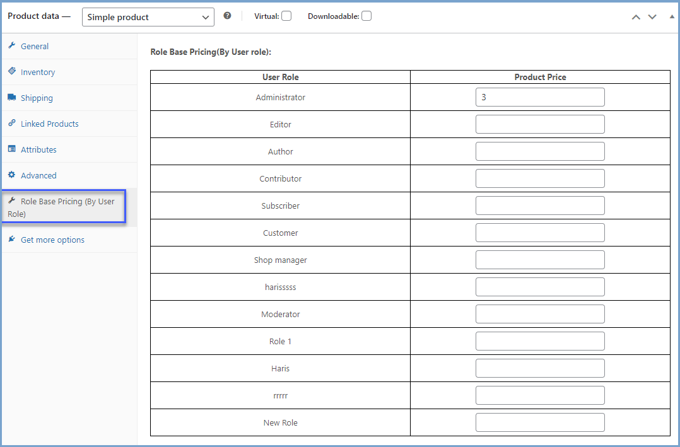
Task: Check the Downloadable option
Action: (366, 15)
